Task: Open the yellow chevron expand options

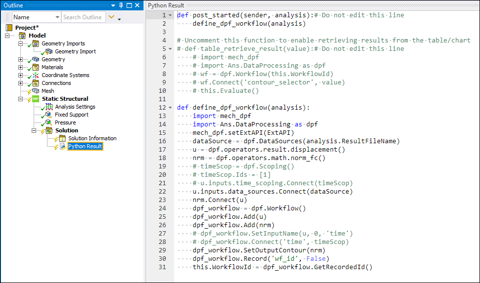Action: [x=111, y=17]
